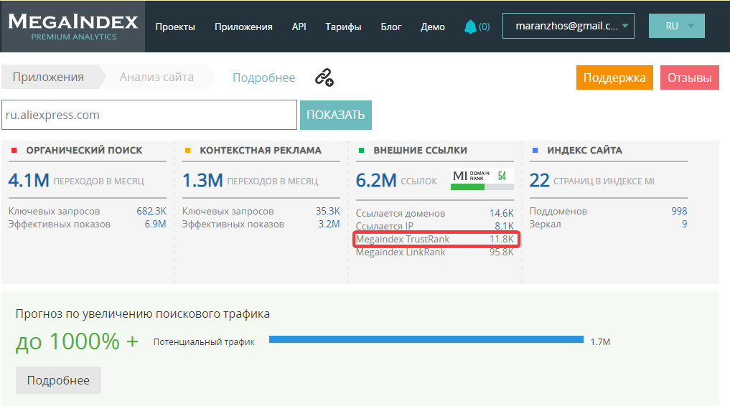Click the Megaindex LinkRank label
Viewport: 730px width, 406px height.
pyautogui.click(x=401, y=252)
